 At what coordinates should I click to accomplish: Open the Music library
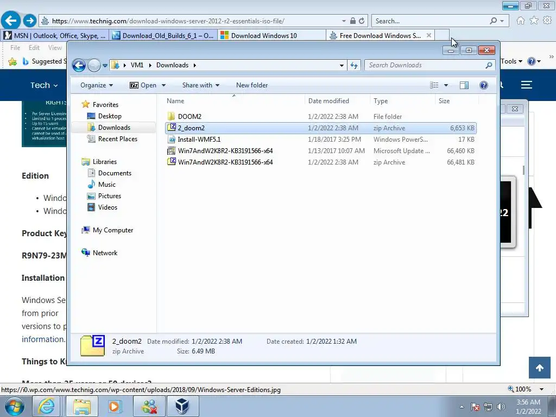tap(107, 185)
